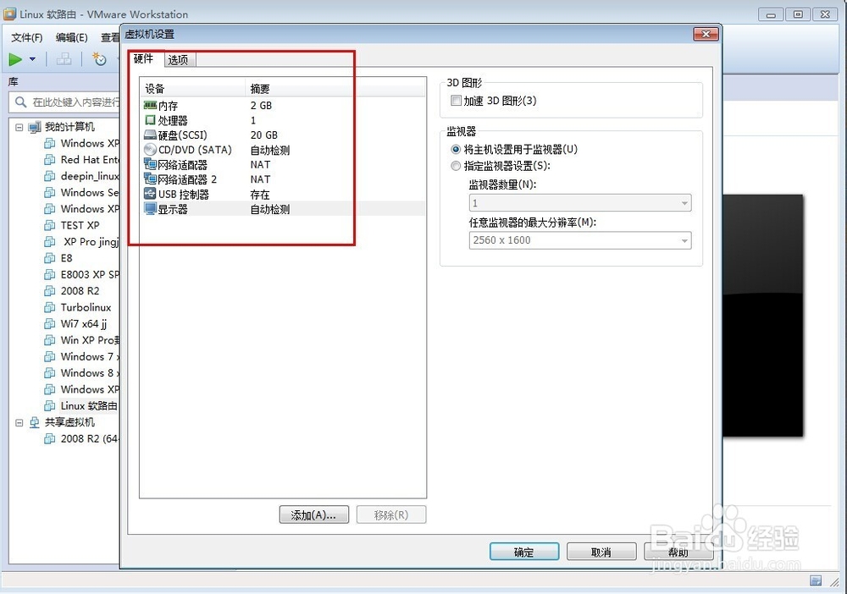Screen dimensions: 847x594
Task: Click the greyed send keys toolbar icon
Action: (64, 58)
